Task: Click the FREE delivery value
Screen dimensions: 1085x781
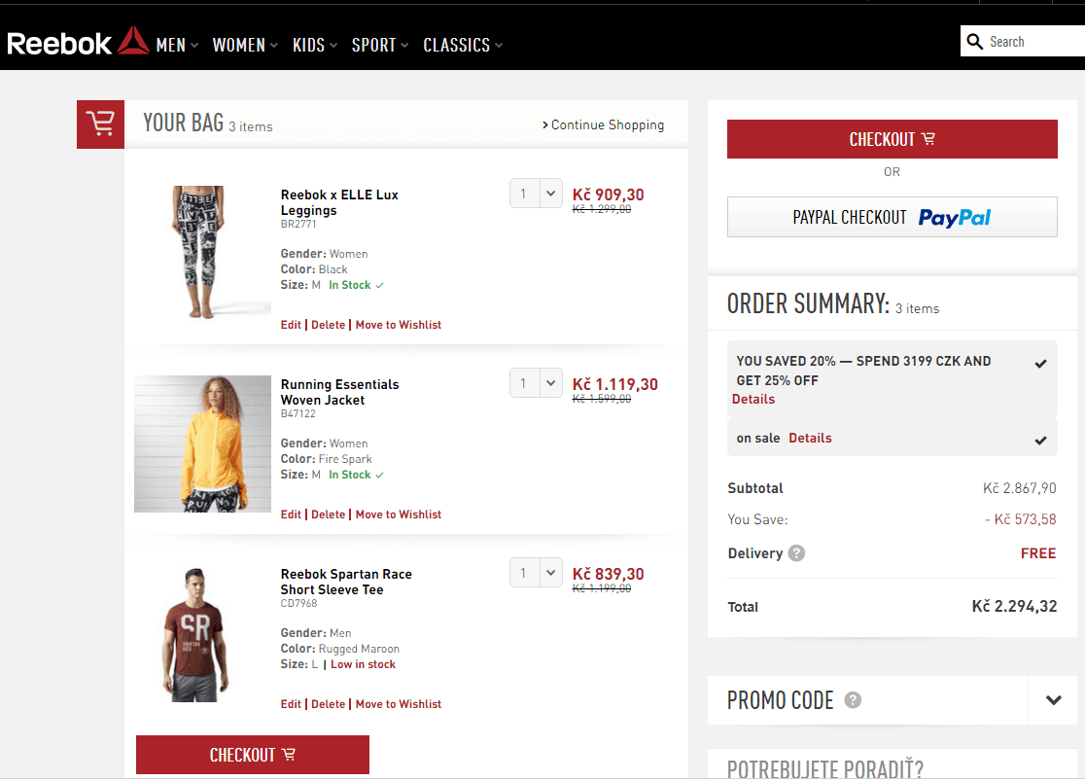Action: coord(1038,553)
